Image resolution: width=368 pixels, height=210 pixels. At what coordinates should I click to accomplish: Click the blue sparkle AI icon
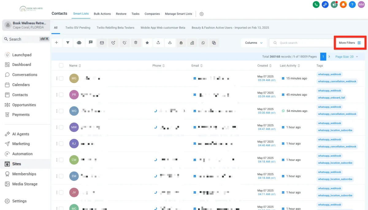(x=325, y=5)
